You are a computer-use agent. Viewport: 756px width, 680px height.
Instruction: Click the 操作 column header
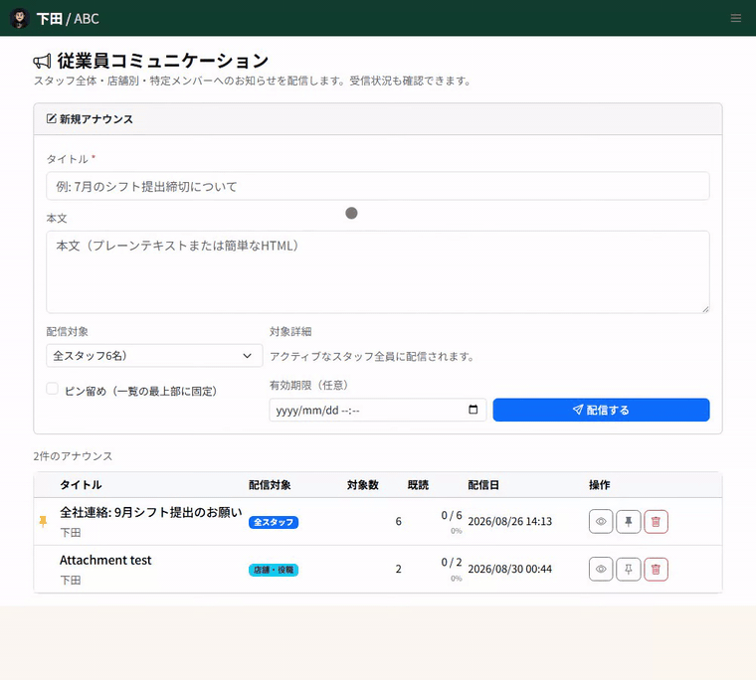point(599,485)
